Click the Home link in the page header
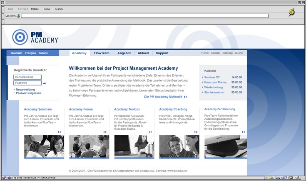The width and height of the screenshot is (306, 181). point(205,53)
